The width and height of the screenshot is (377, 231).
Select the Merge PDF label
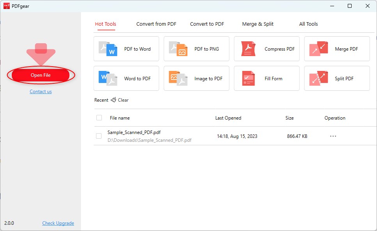click(347, 49)
